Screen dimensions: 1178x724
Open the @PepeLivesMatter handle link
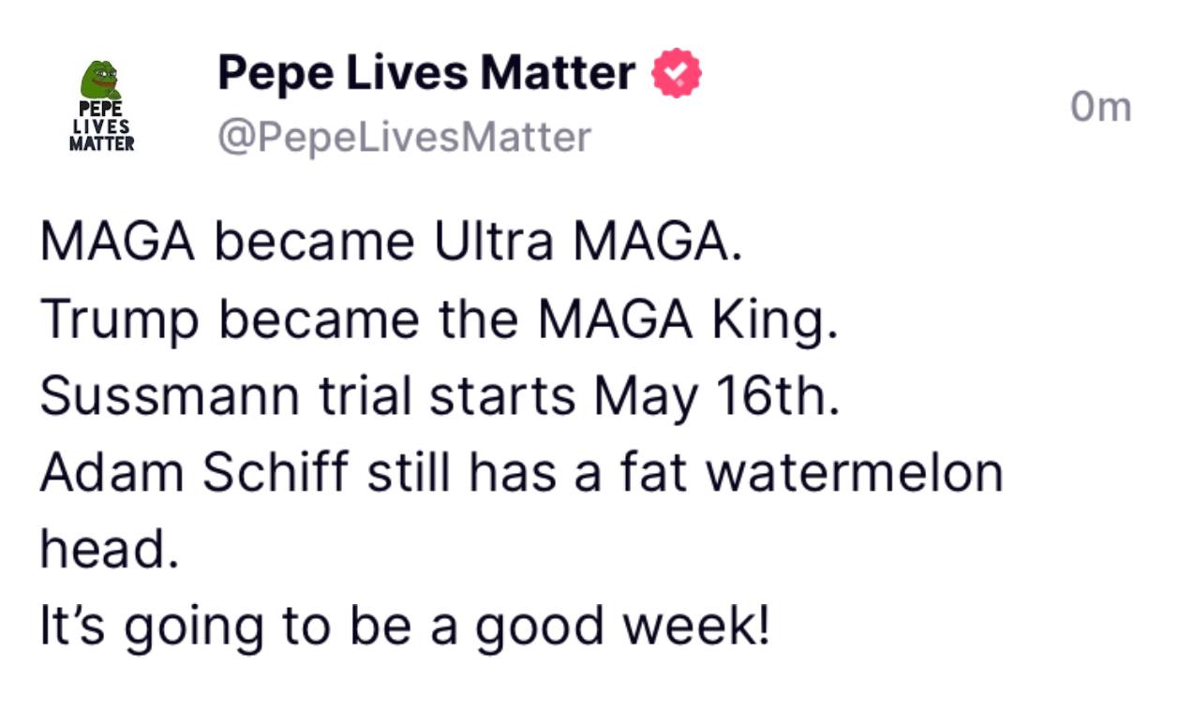pos(404,137)
